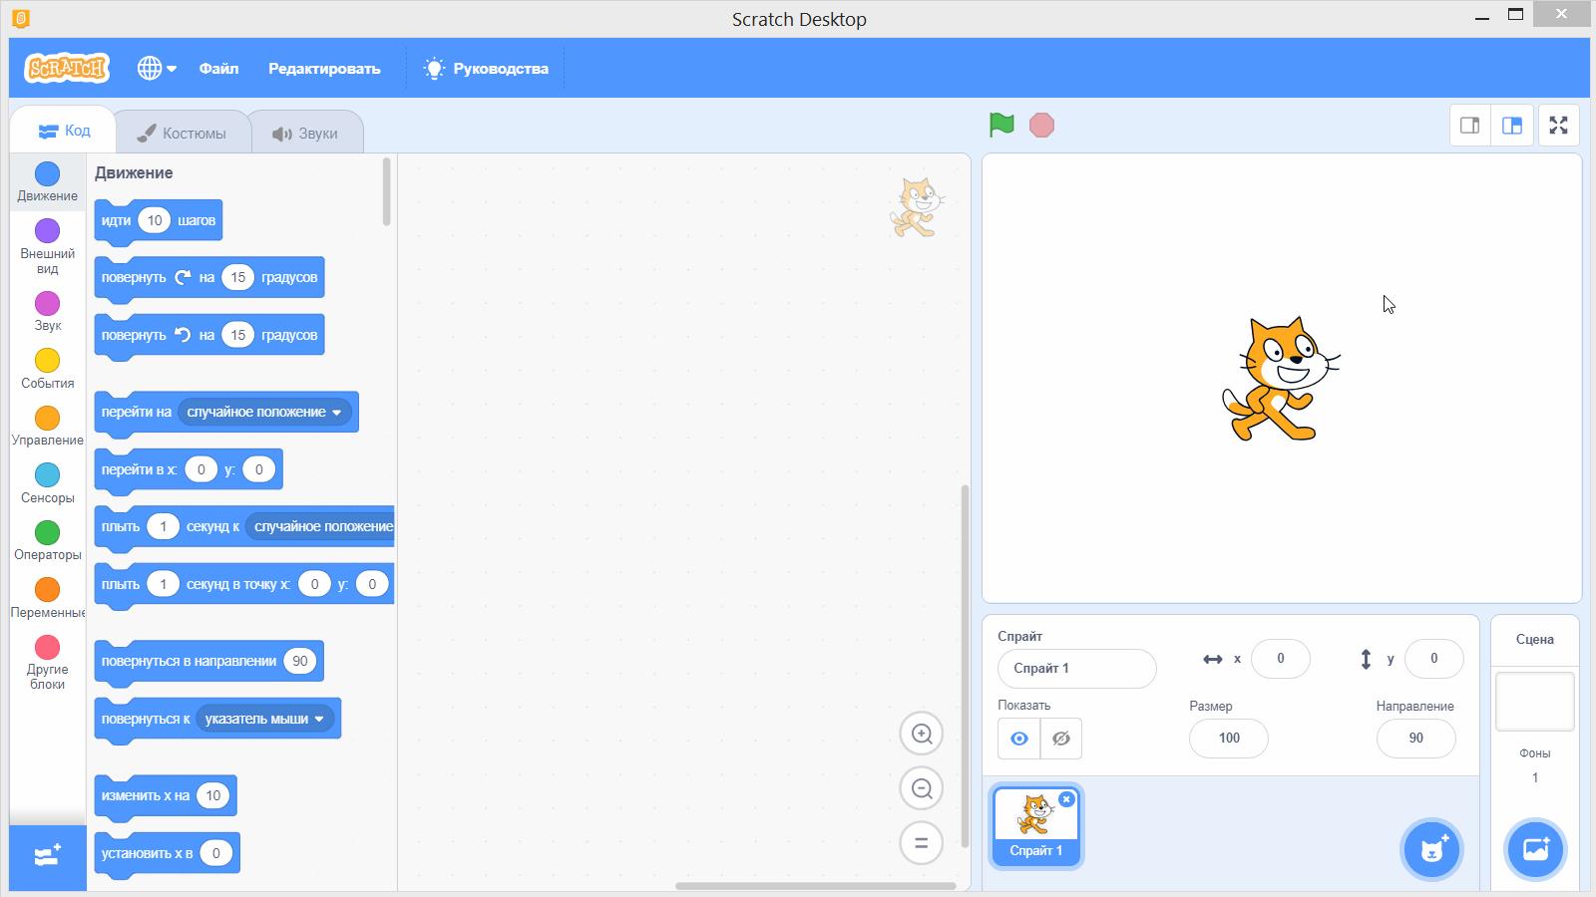1596x897 pixels.
Task: Select the Управление block category
Action: [x=47, y=426]
